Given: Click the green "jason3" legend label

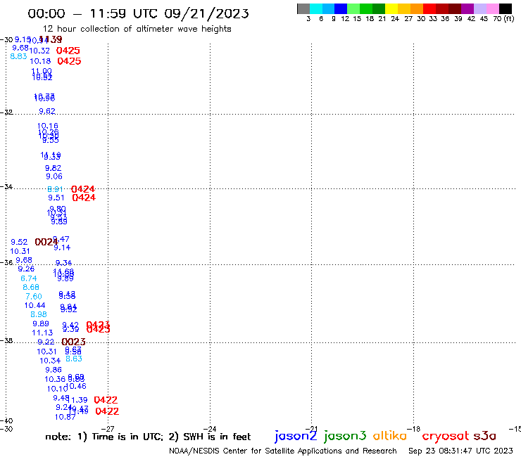Looking at the screenshot, I should click(345, 436).
